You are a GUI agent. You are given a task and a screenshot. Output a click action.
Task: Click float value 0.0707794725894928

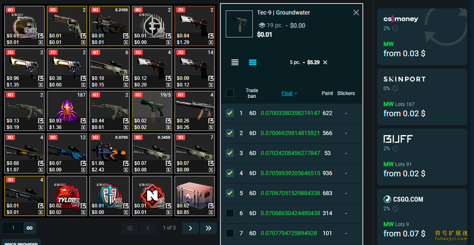click(289, 233)
